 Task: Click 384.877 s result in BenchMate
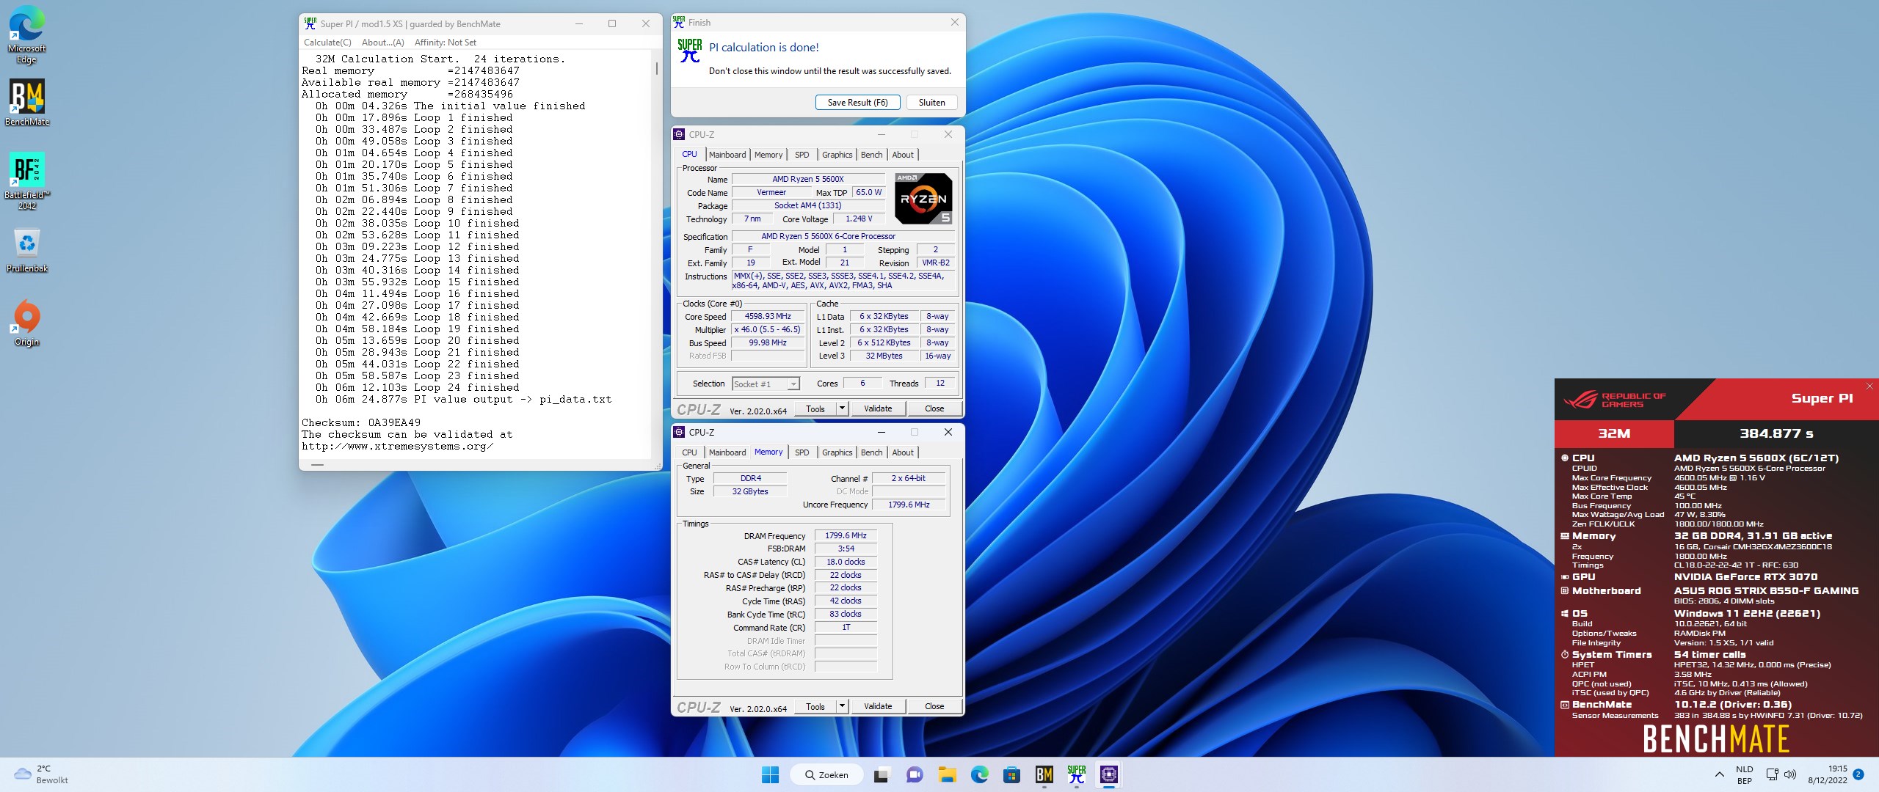[1776, 433]
